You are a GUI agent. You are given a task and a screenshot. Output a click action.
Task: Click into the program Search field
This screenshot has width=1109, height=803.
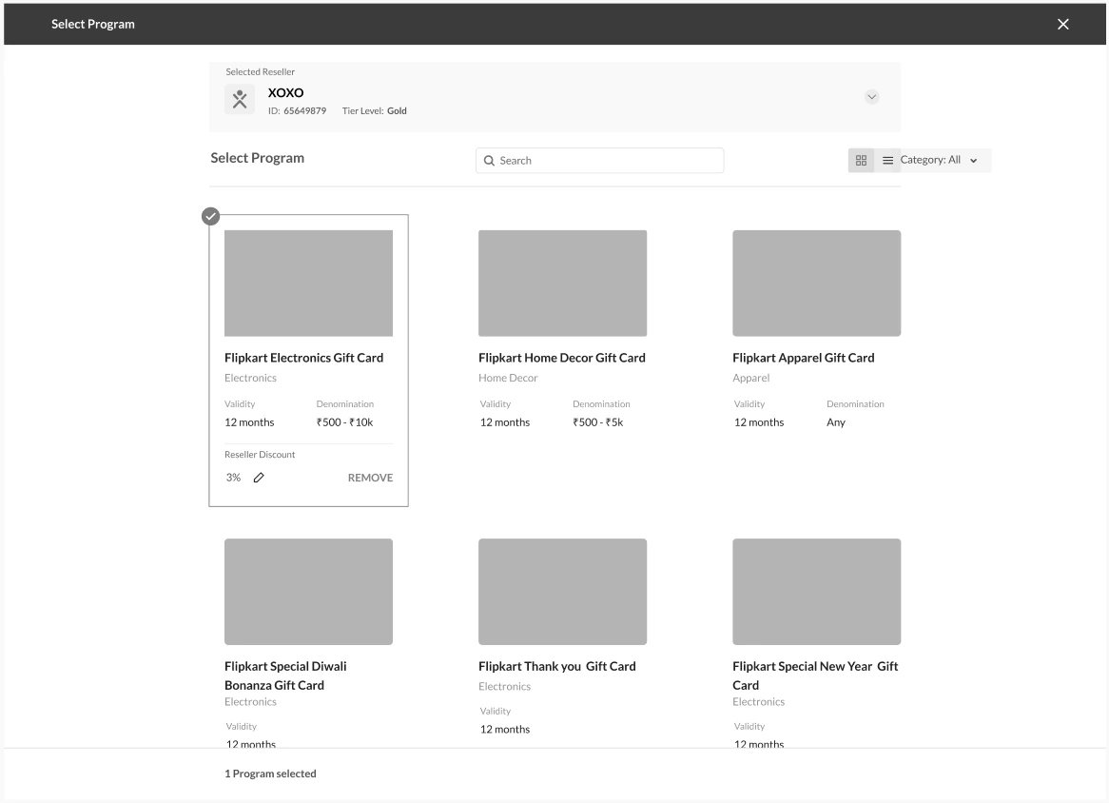coord(600,161)
